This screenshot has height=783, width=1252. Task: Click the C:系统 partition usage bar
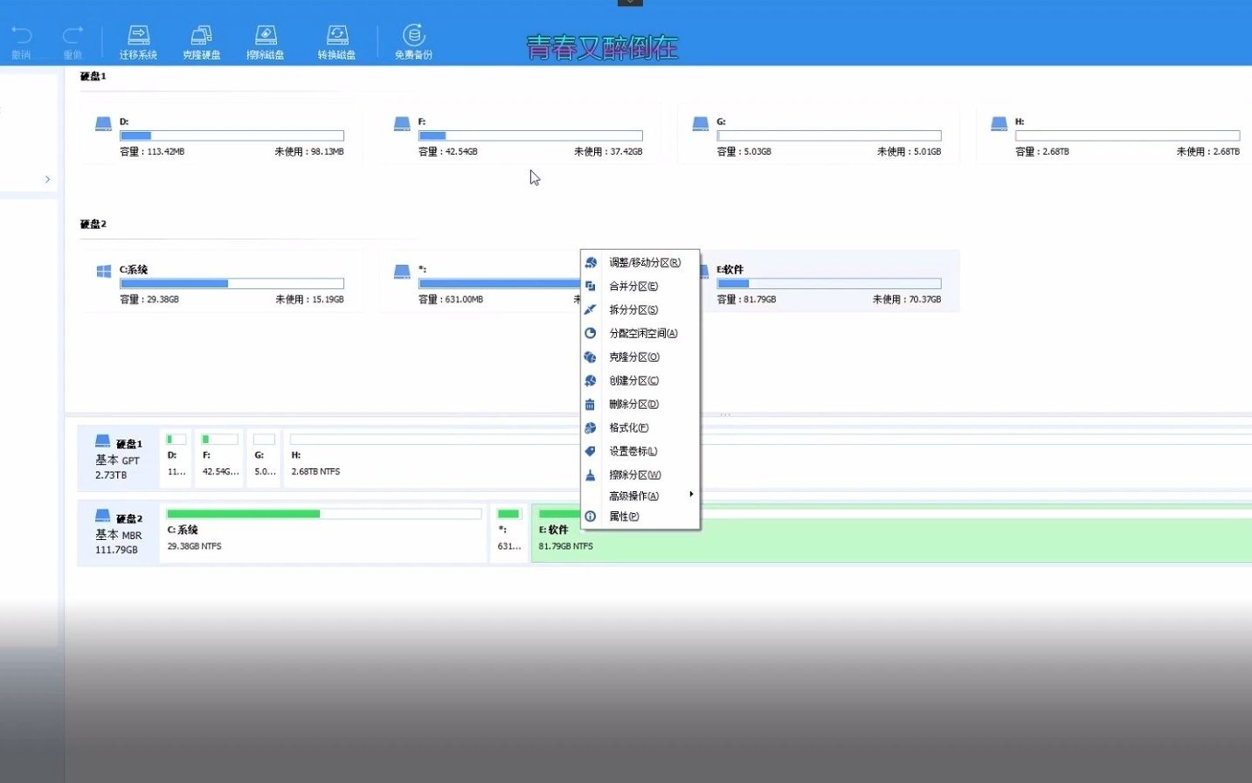(x=232, y=283)
